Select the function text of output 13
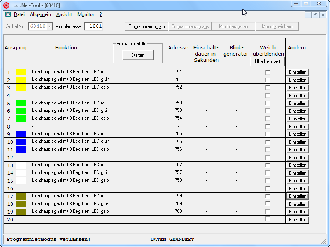Image resolution: width=330 pixels, height=247 pixels. [x=69, y=165]
